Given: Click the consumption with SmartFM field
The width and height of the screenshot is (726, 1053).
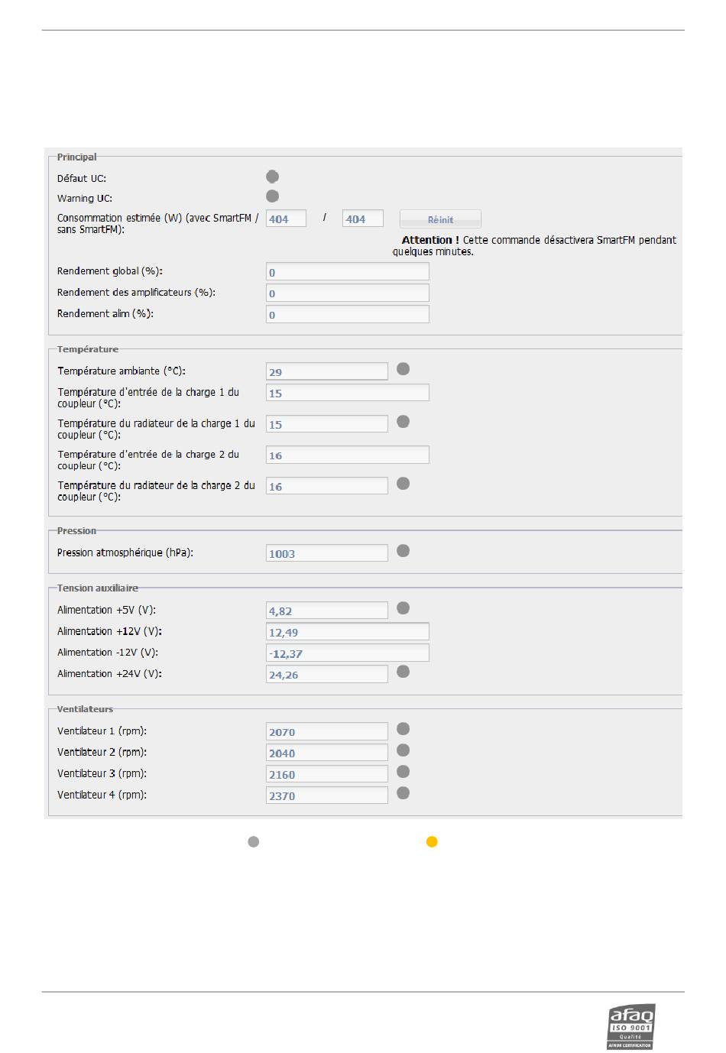Looking at the screenshot, I should 286,219.
